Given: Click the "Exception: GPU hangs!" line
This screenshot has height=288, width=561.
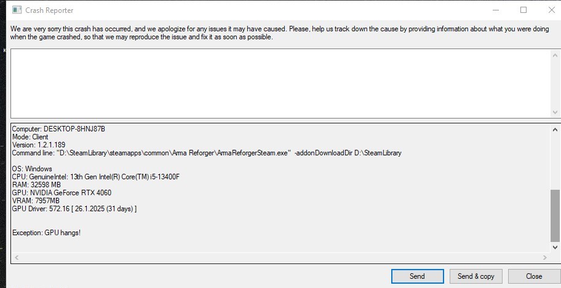Looking at the screenshot, I should (x=46, y=233).
